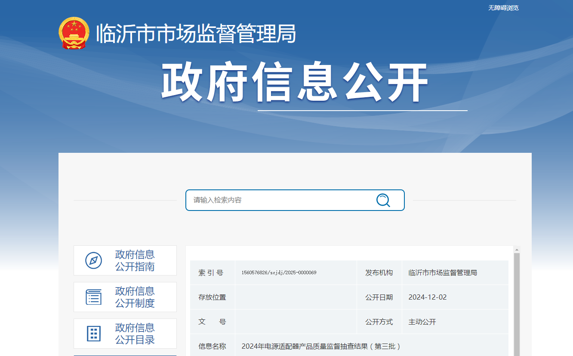Click the 公开日期 label cell
The height and width of the screenshot is (356, 573).
[379, 297]
